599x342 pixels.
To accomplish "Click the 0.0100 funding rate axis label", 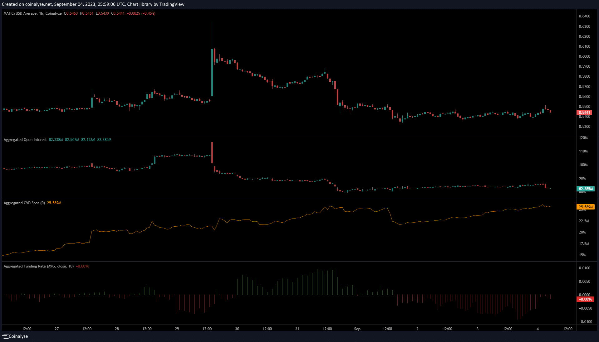I will [584, 268].
